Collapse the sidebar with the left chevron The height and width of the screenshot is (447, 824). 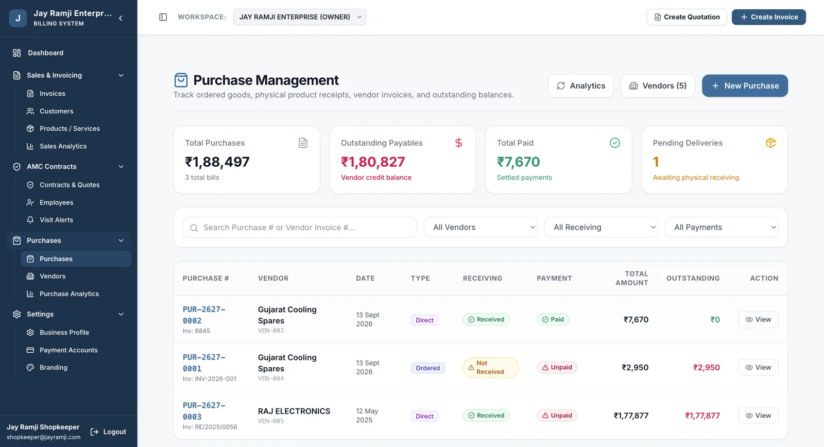(x=121, y=18)
